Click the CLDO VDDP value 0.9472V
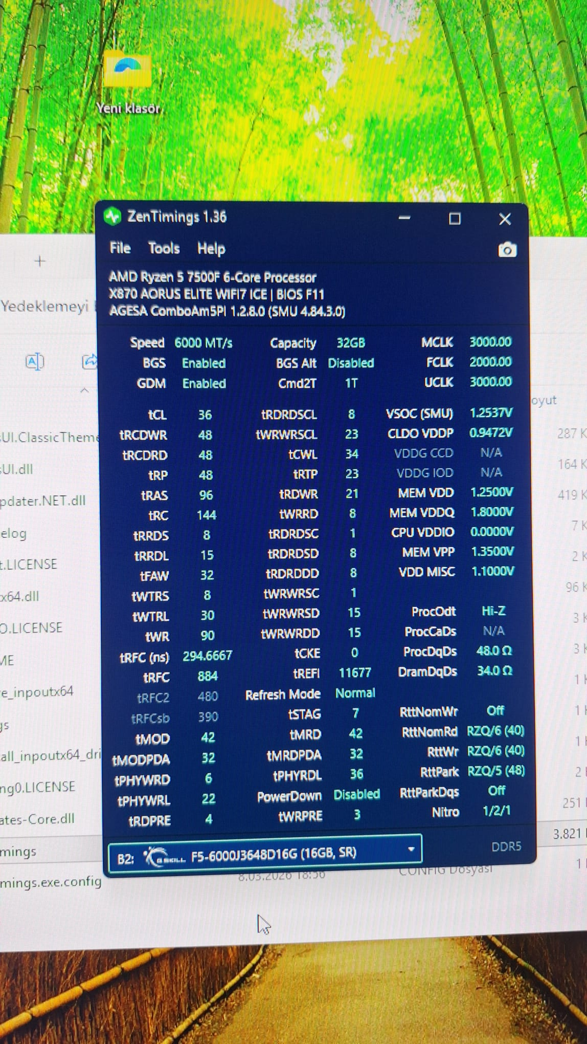Image resolution: width=587 pixels, height=1044 pixels. point(491,432)
